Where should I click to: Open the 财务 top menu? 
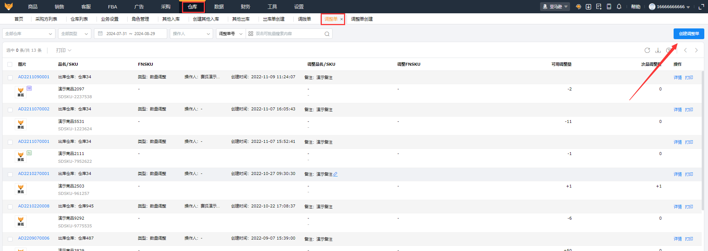[x=245, y=7]
